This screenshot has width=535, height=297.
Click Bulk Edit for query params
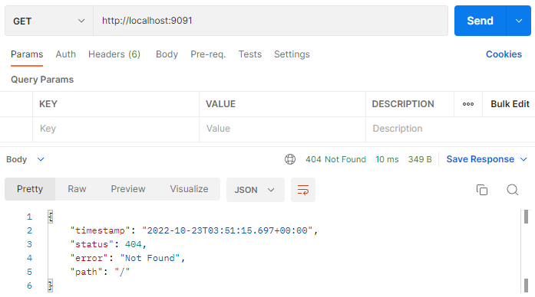tap(510, 104)
